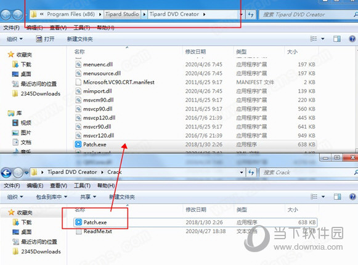
Task: Click the Tipard Studio breadcrumb segment
Action: 122,14
